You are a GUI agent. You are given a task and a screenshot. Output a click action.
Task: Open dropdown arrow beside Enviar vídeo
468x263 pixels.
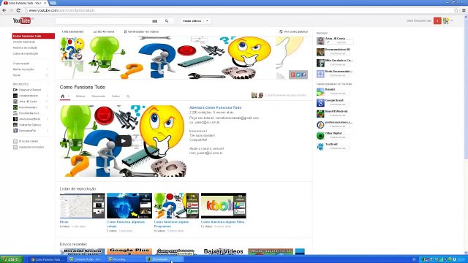[207, 21]
